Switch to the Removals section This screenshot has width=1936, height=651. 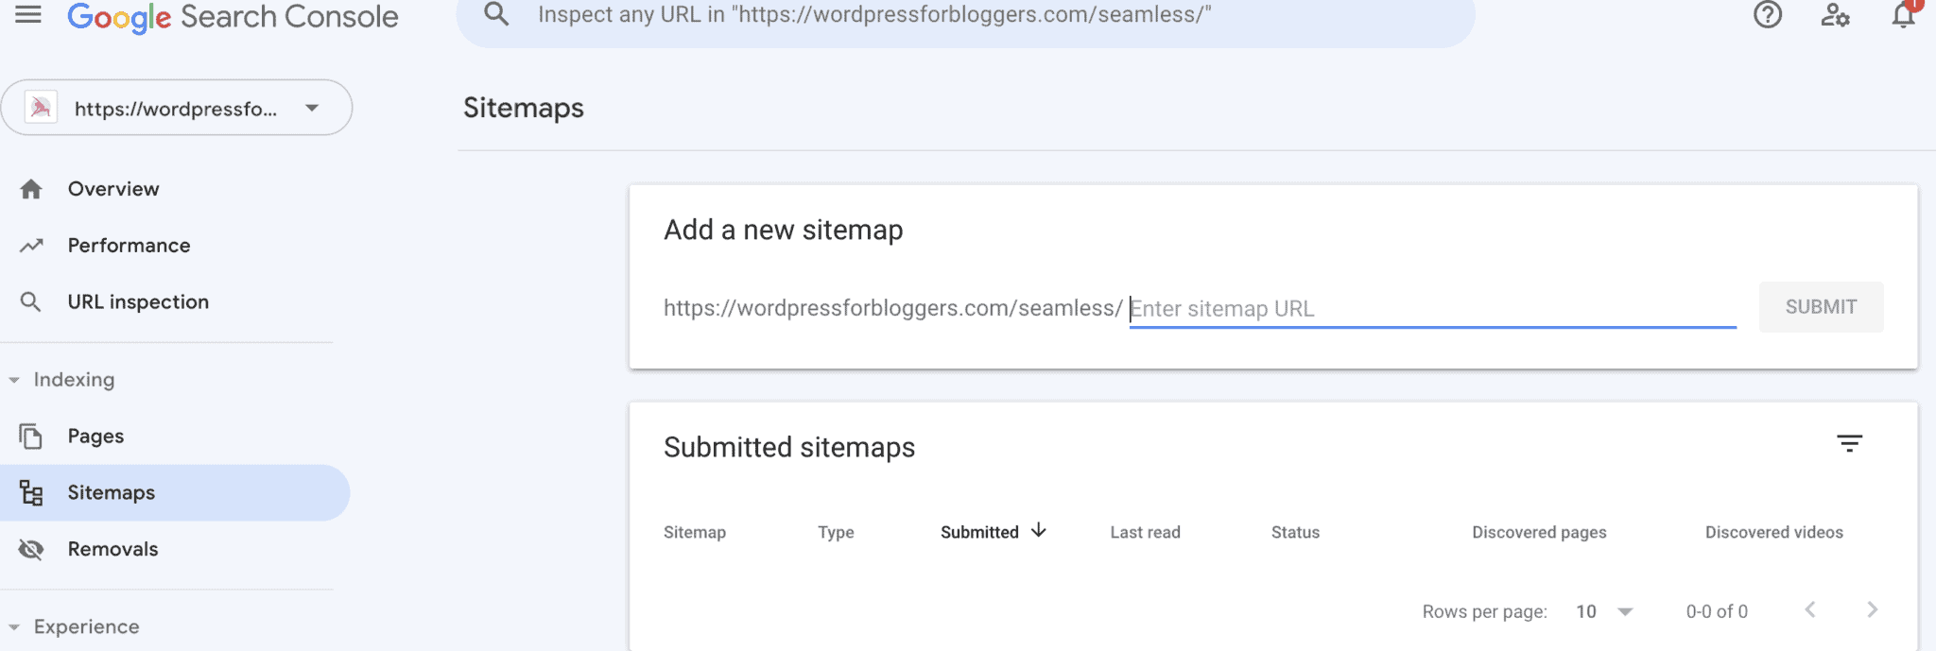[112, 548]
